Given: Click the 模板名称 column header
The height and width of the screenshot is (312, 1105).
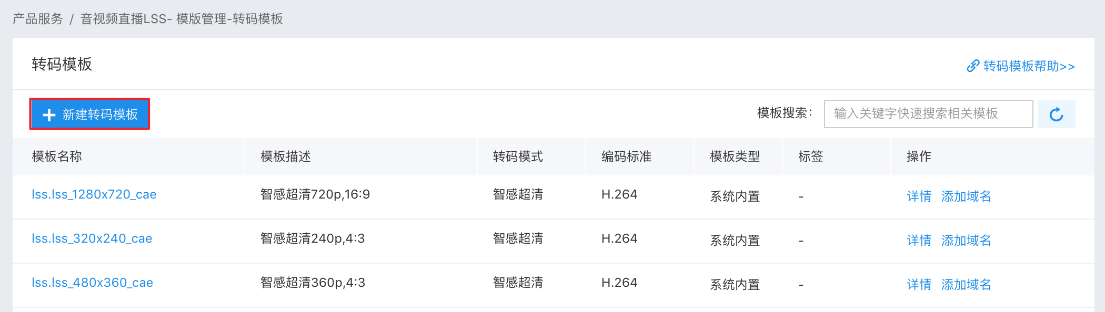Looking at the screenshot, I should [57, 157].
